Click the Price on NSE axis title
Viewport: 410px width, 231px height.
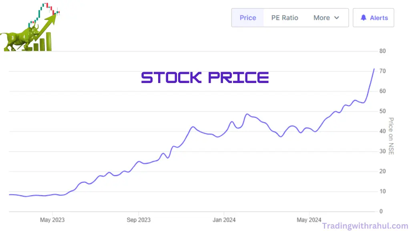[x=391, y=136]
